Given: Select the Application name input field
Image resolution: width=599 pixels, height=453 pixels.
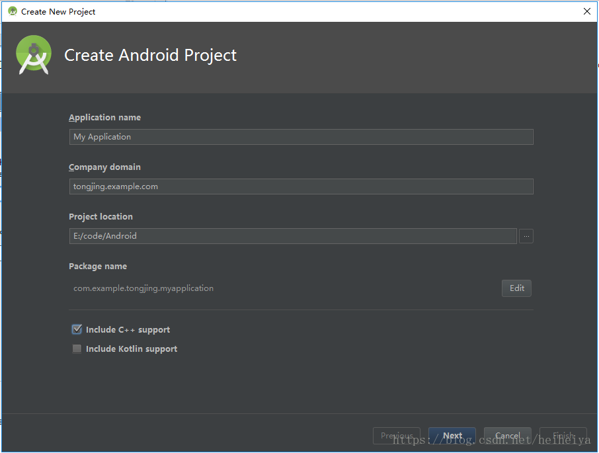Looking at the screenshot, I should pos(301,137).
